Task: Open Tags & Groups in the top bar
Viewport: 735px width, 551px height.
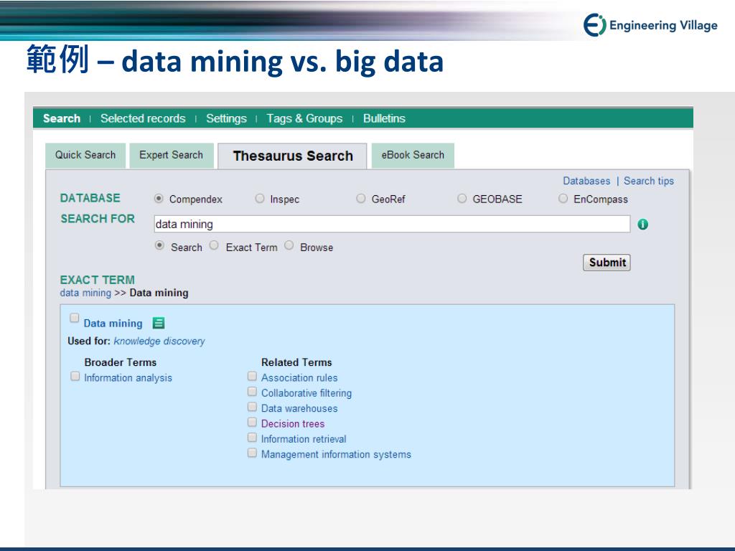Action: coord(304,118)
